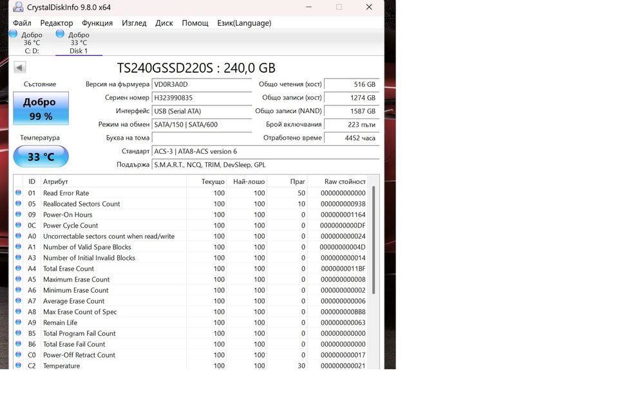Click the Добро 99 % health status button
The height and width of the screenshot is (402, 644).
(41, 108)
